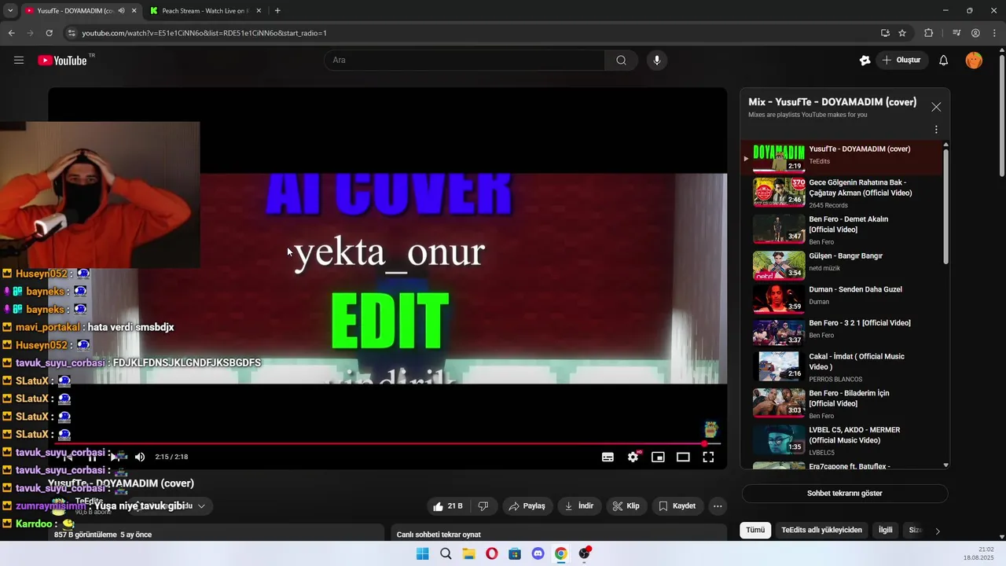View site information icon in address bar
Image resolution: width=1006 pixels, height=566 pixels.
tap(72, 33)
